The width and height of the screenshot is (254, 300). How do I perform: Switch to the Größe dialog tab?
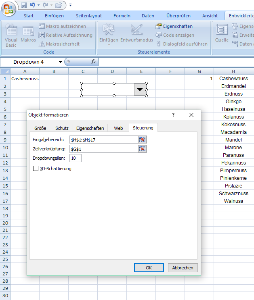[40, 128]
